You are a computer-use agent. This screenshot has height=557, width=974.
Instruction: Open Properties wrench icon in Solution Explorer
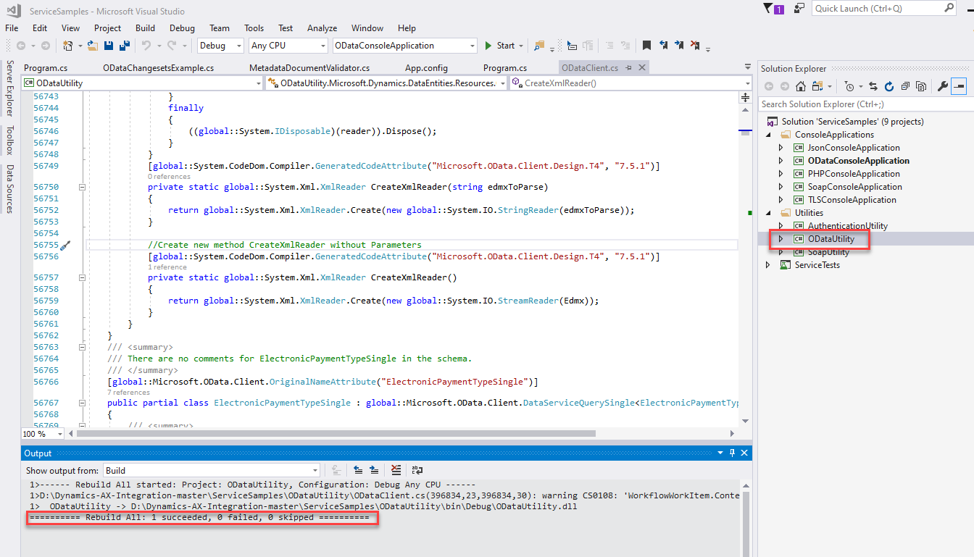(942, 86)
